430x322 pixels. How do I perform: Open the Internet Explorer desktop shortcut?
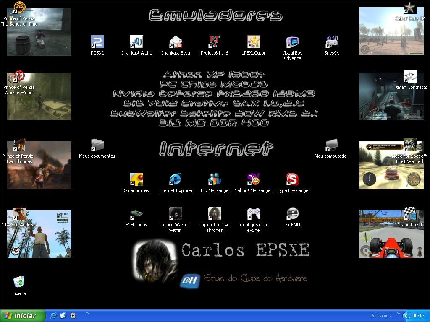176,179
